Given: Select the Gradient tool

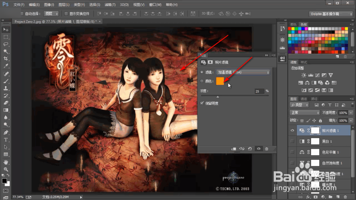Looking at the screenshot, I should (6, 110).
